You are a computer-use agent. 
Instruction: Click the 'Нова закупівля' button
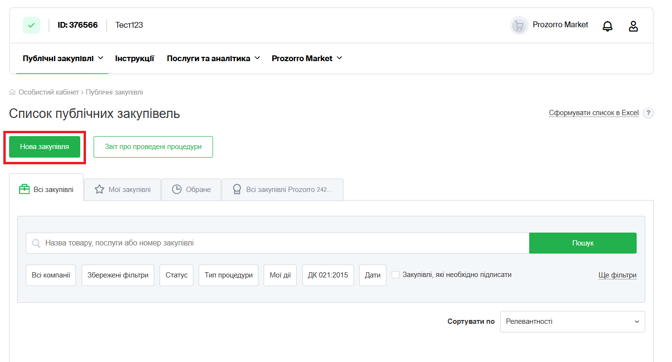(44, 147)
